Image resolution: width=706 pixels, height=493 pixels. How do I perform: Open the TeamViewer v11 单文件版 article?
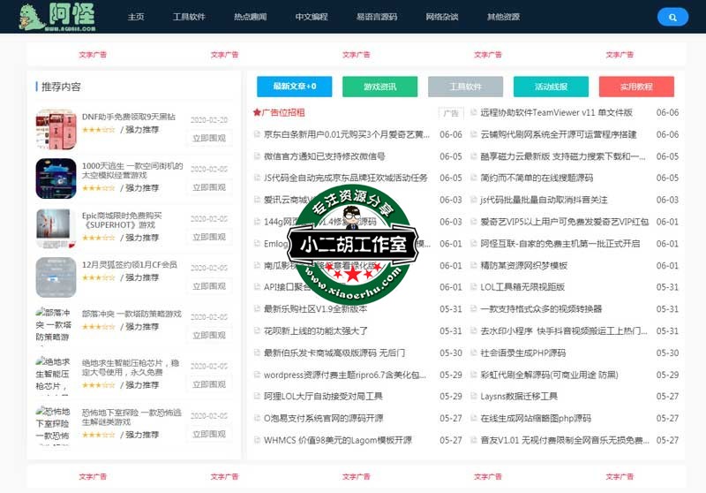(x=556, y=113)
